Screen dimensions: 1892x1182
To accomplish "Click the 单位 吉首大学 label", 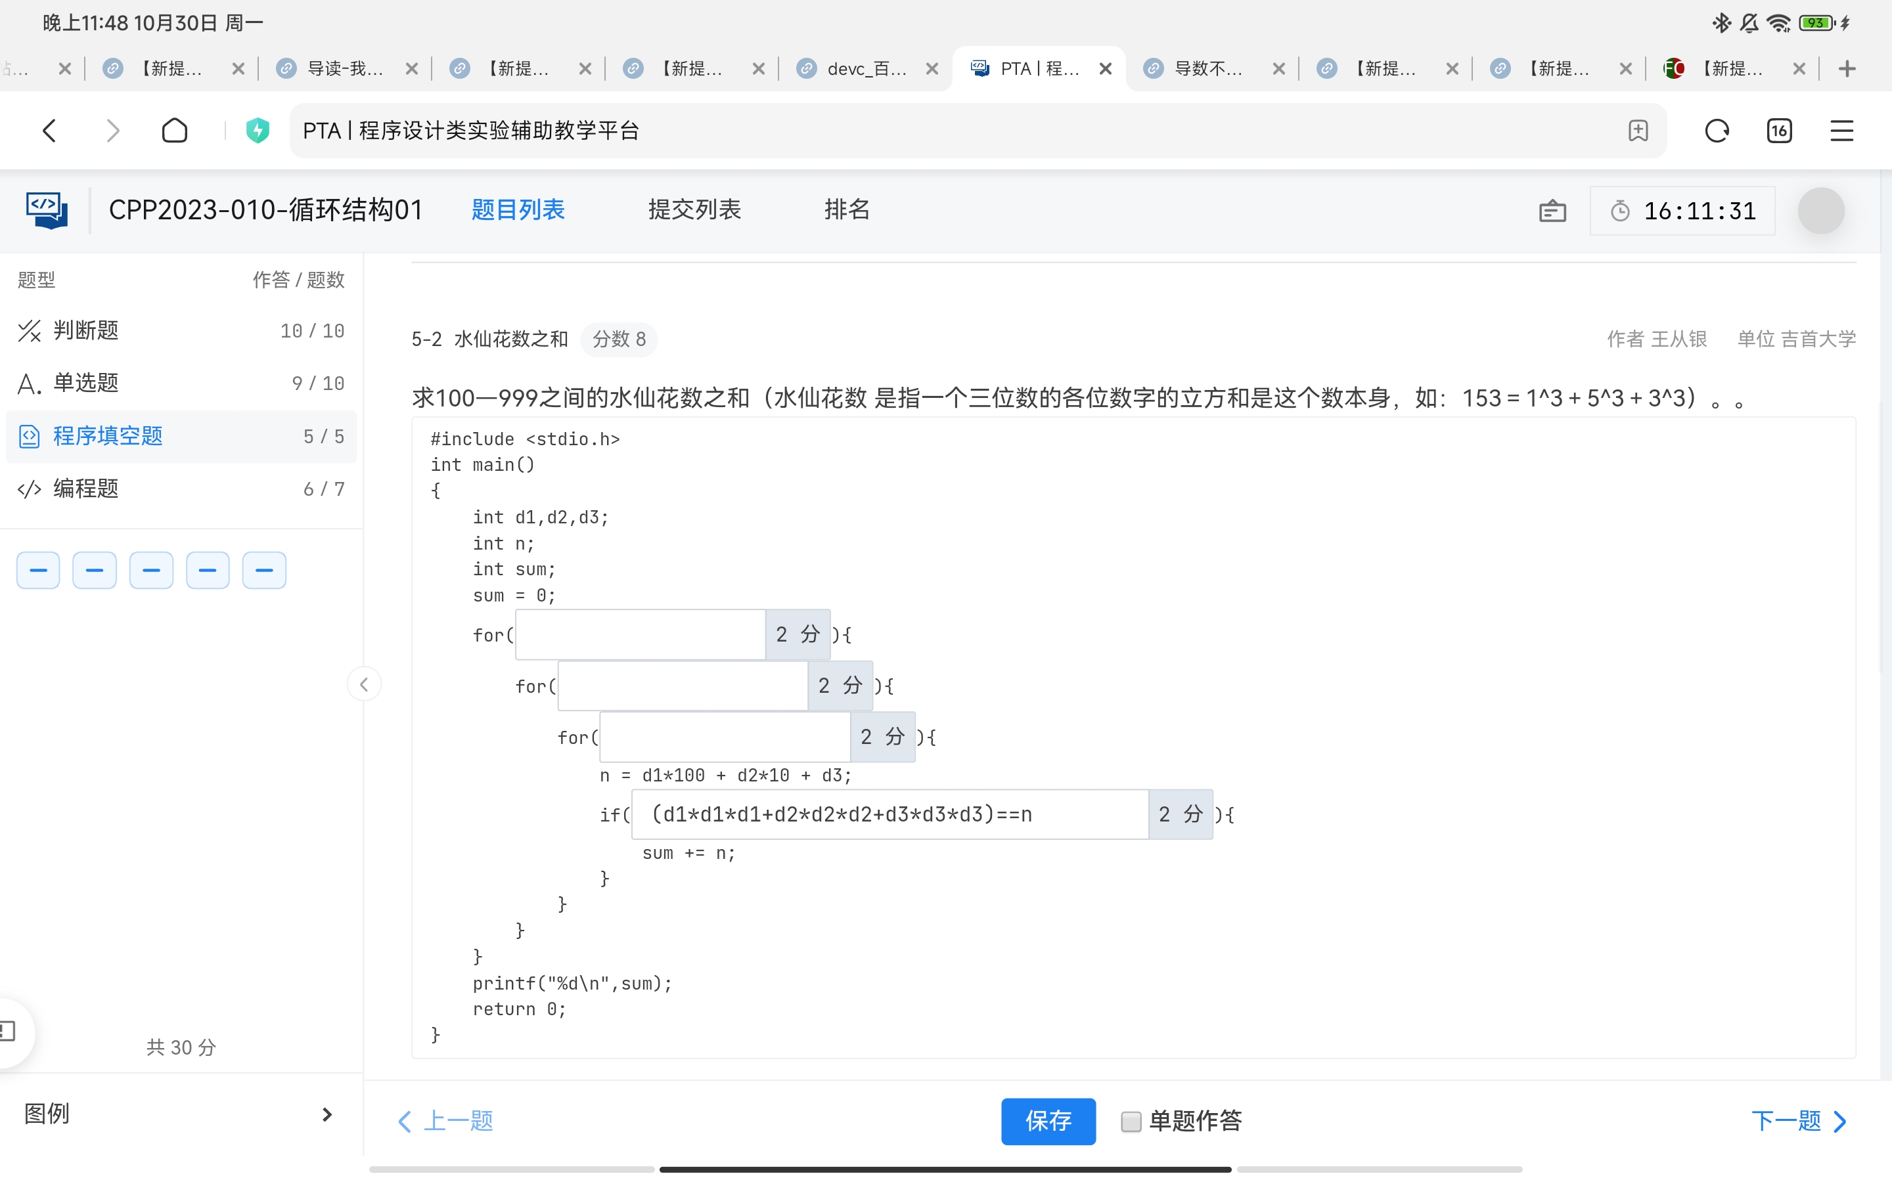I will coord(1797,338).
